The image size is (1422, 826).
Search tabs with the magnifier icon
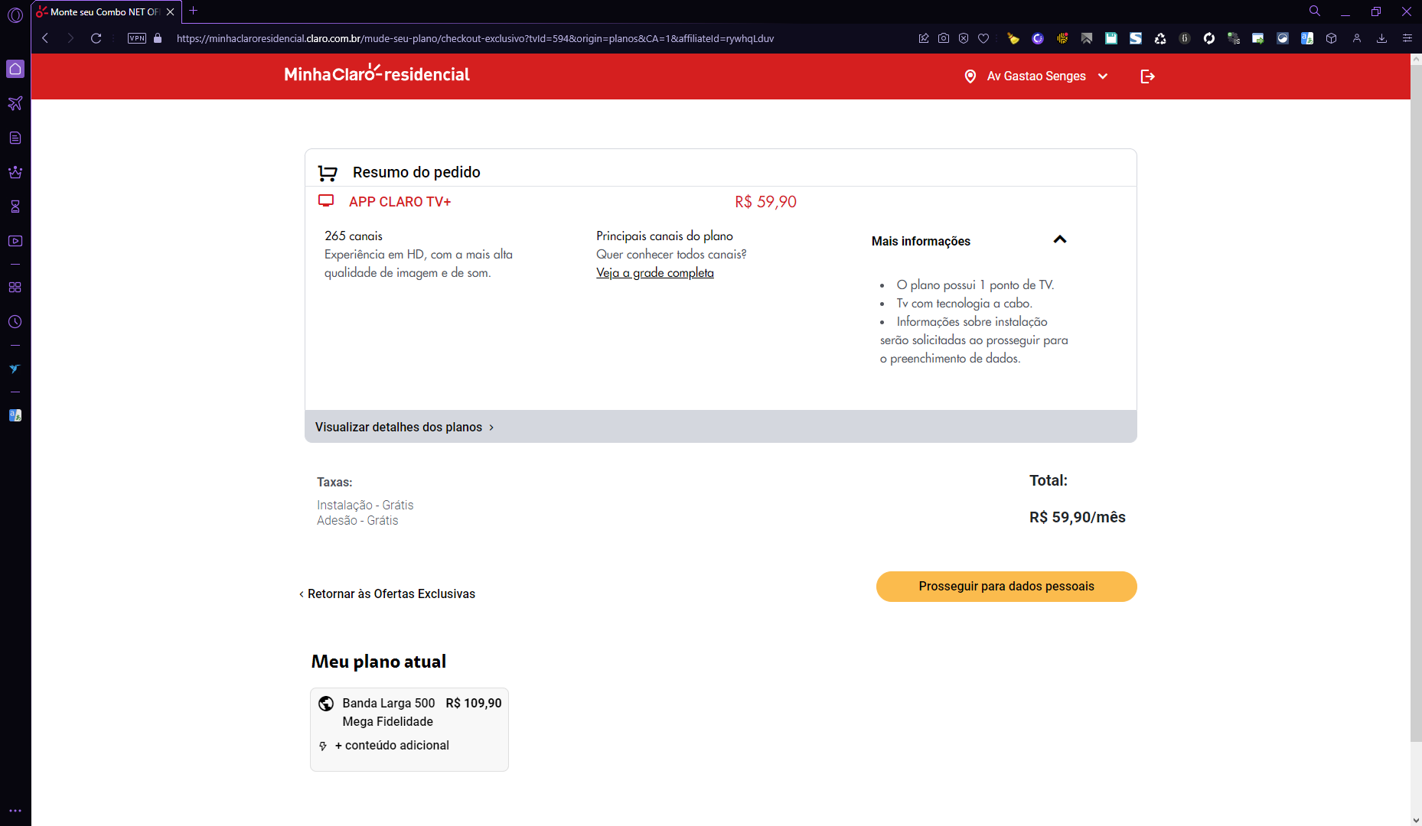click(1315, 11)
